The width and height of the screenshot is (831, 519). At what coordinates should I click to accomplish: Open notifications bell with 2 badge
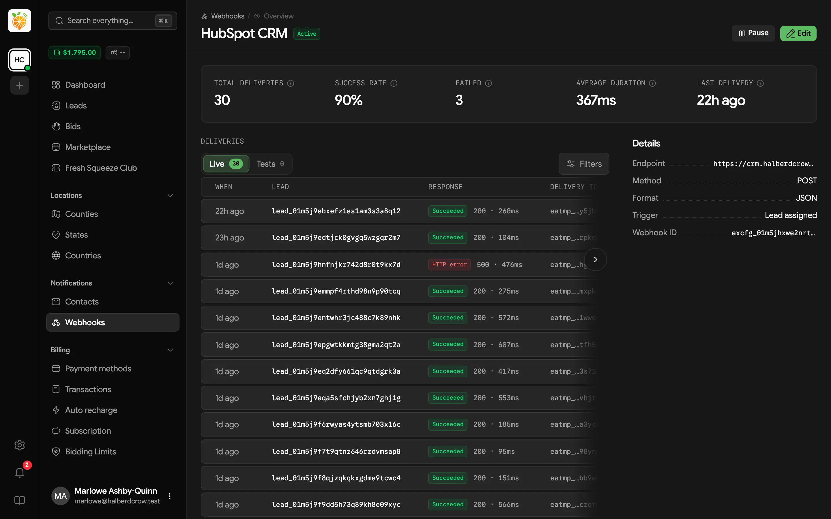tap(20, 473)
